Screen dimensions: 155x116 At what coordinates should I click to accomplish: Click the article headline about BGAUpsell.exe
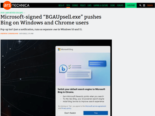pyautogui.click(x=51, y=20)
